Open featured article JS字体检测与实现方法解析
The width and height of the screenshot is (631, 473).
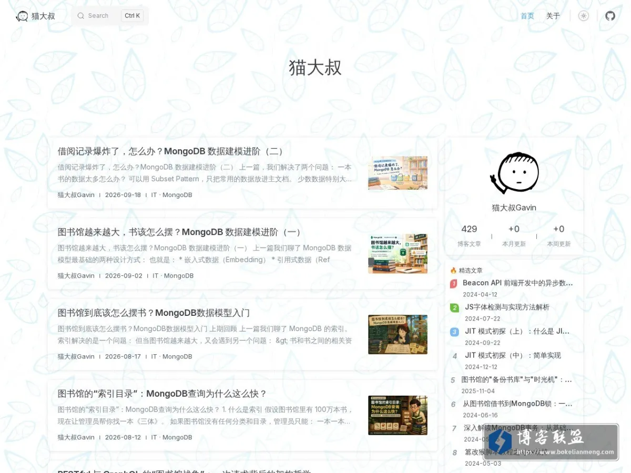[x=507, y=307]
